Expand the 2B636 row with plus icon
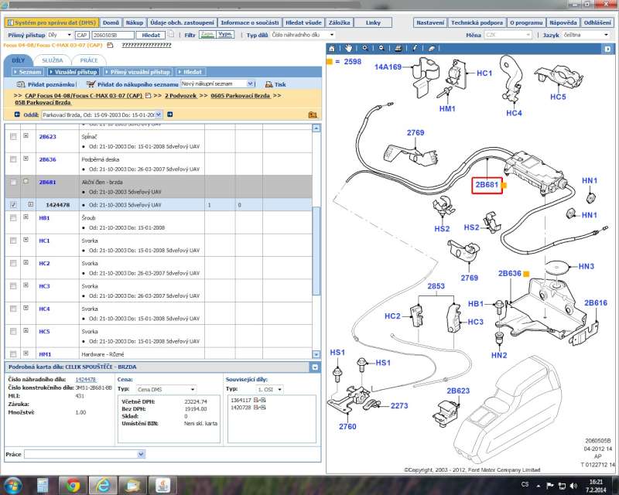 coord(26,159)
